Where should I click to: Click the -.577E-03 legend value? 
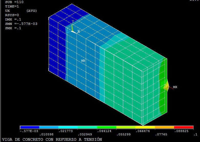pos(28,131)
